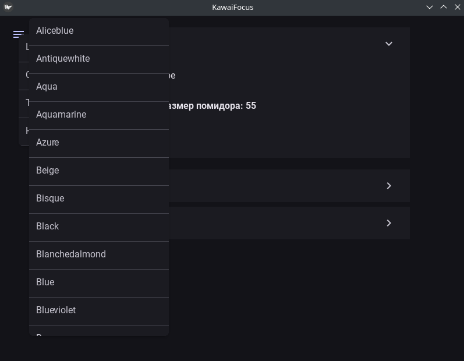This screenshot has height=361, width=464.
Task: Select Aliceblue from the color list
Action: 55,31
